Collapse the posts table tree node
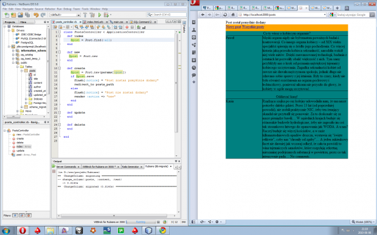 click(22, 71)
